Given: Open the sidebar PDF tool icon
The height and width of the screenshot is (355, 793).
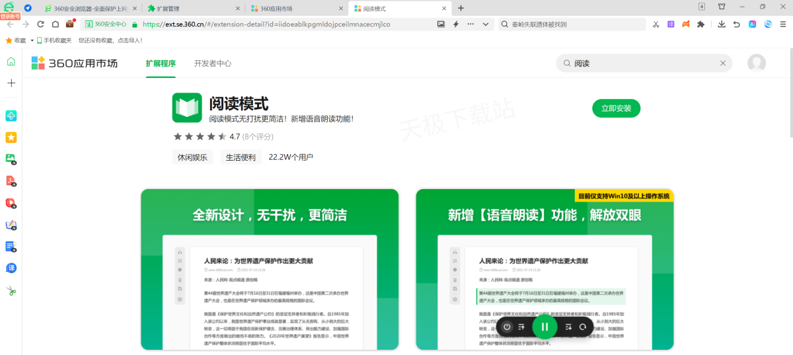Looking at the screenshot, I should click(x=11, y=180).
